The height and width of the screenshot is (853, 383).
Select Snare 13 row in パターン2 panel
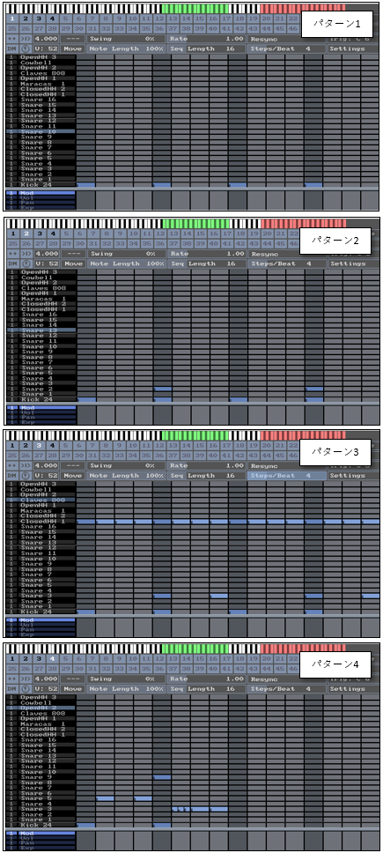(x=41, y=330)
